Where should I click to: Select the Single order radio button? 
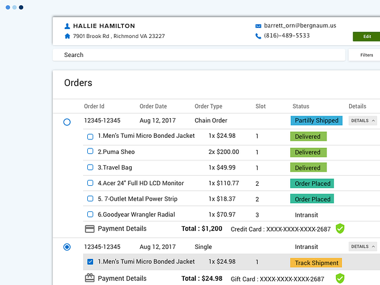tap(66, 246)
